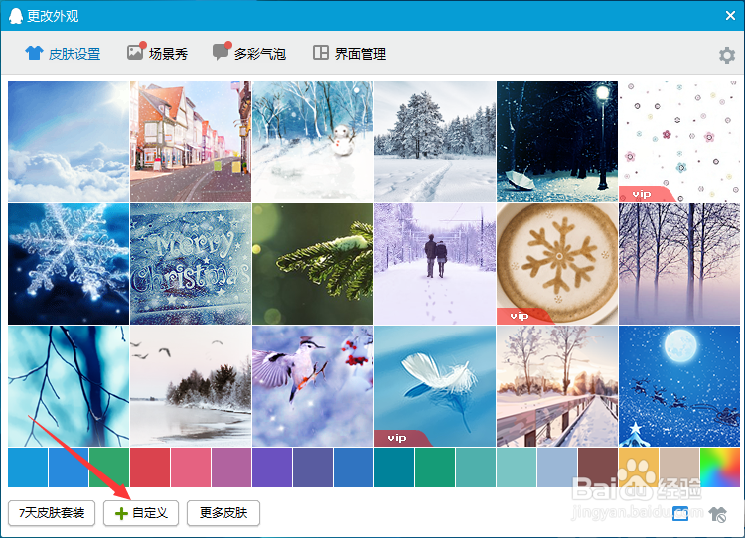Screen dimensions: 745x538
Task: Choose the snowy bridge sunset skin
Action: [x=557, y=386]
